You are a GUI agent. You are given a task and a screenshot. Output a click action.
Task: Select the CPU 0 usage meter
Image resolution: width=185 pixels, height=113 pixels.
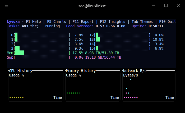pyautogui.click(x=42, y=35)
